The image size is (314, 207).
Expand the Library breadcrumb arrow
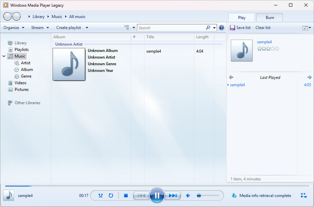coord(29,16)
